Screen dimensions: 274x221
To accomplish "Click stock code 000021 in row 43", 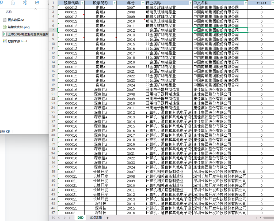I will pos(71,194).
